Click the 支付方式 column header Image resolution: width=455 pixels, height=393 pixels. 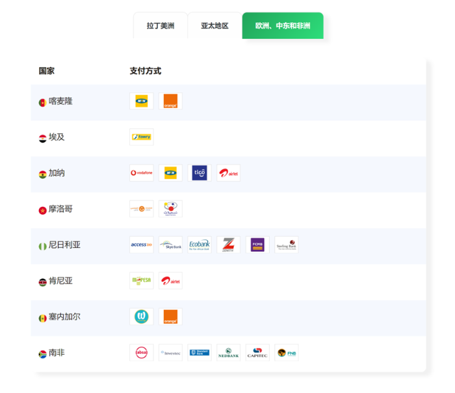pos(145,71)
